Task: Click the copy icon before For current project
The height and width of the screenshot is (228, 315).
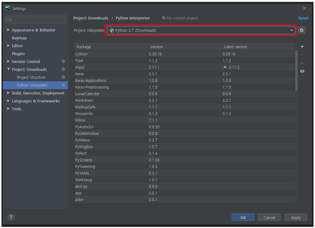Action: point(164,18)
